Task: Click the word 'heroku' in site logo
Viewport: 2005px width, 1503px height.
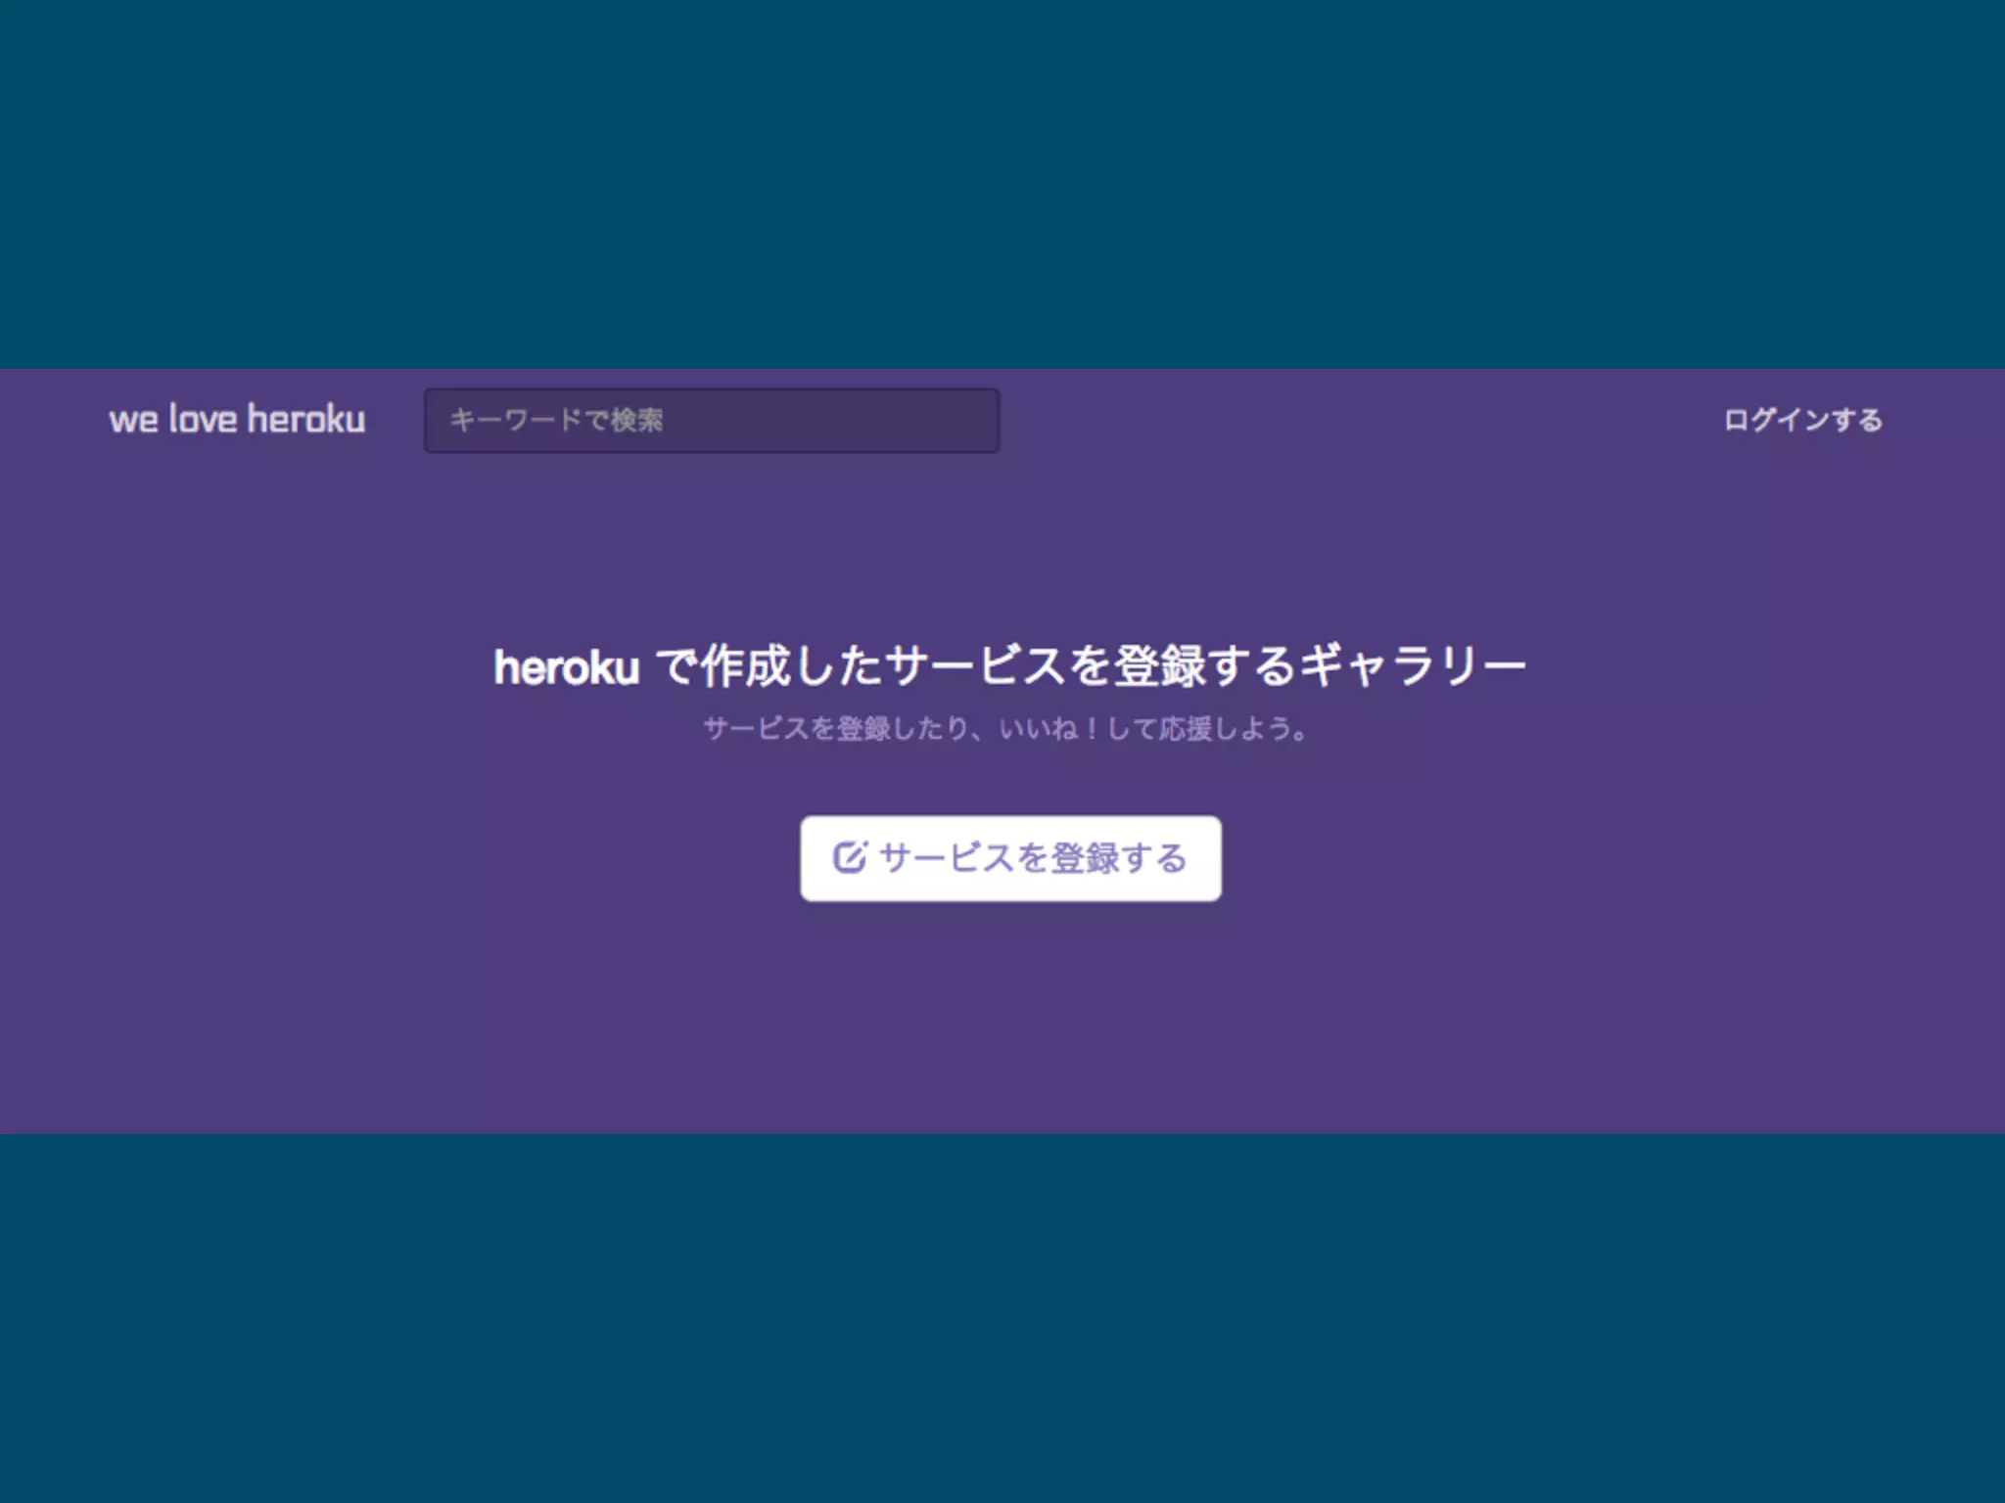Action: 306,420
